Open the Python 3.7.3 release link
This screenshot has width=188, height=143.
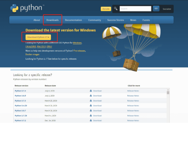point(20,101)
